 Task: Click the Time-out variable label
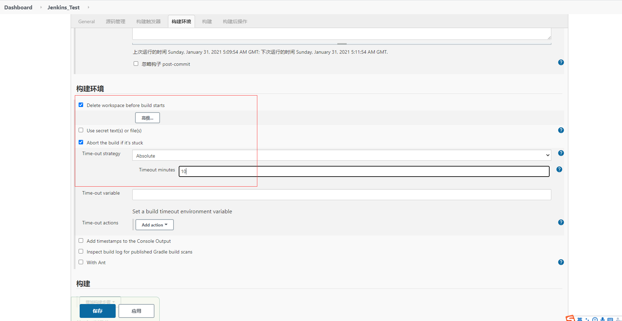pos(101,193)
